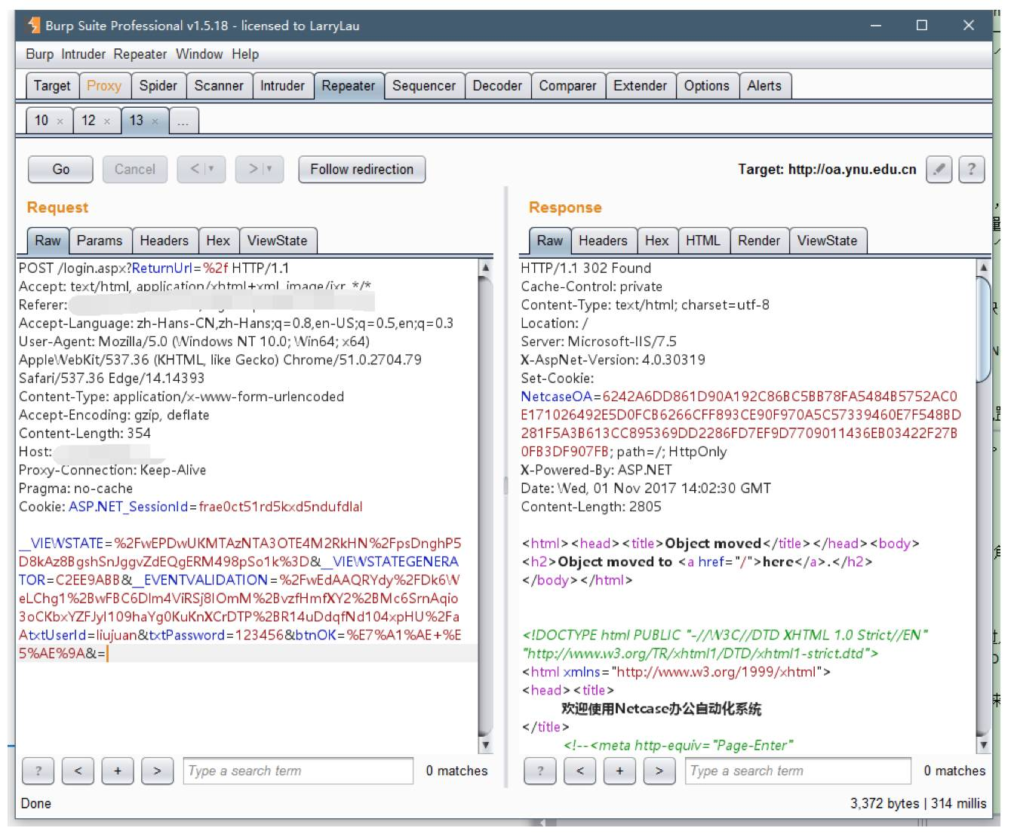Screen dimensions: 1011x834
Task: Show response Headers tab
Action: click(x=603, y=241)
